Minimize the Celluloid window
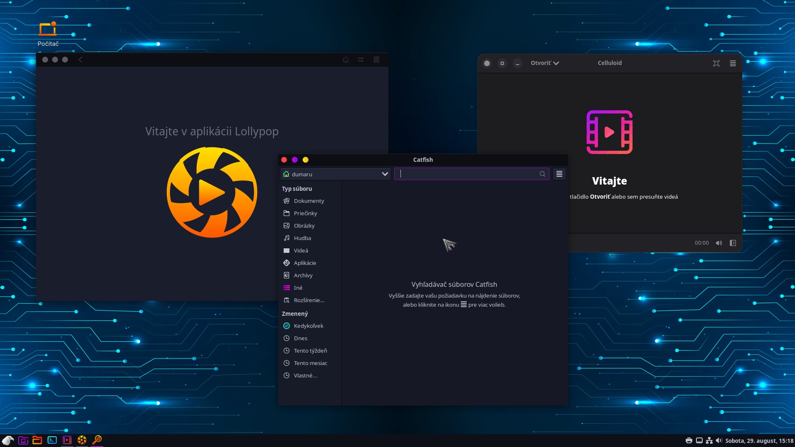 [x=518, y=63]
